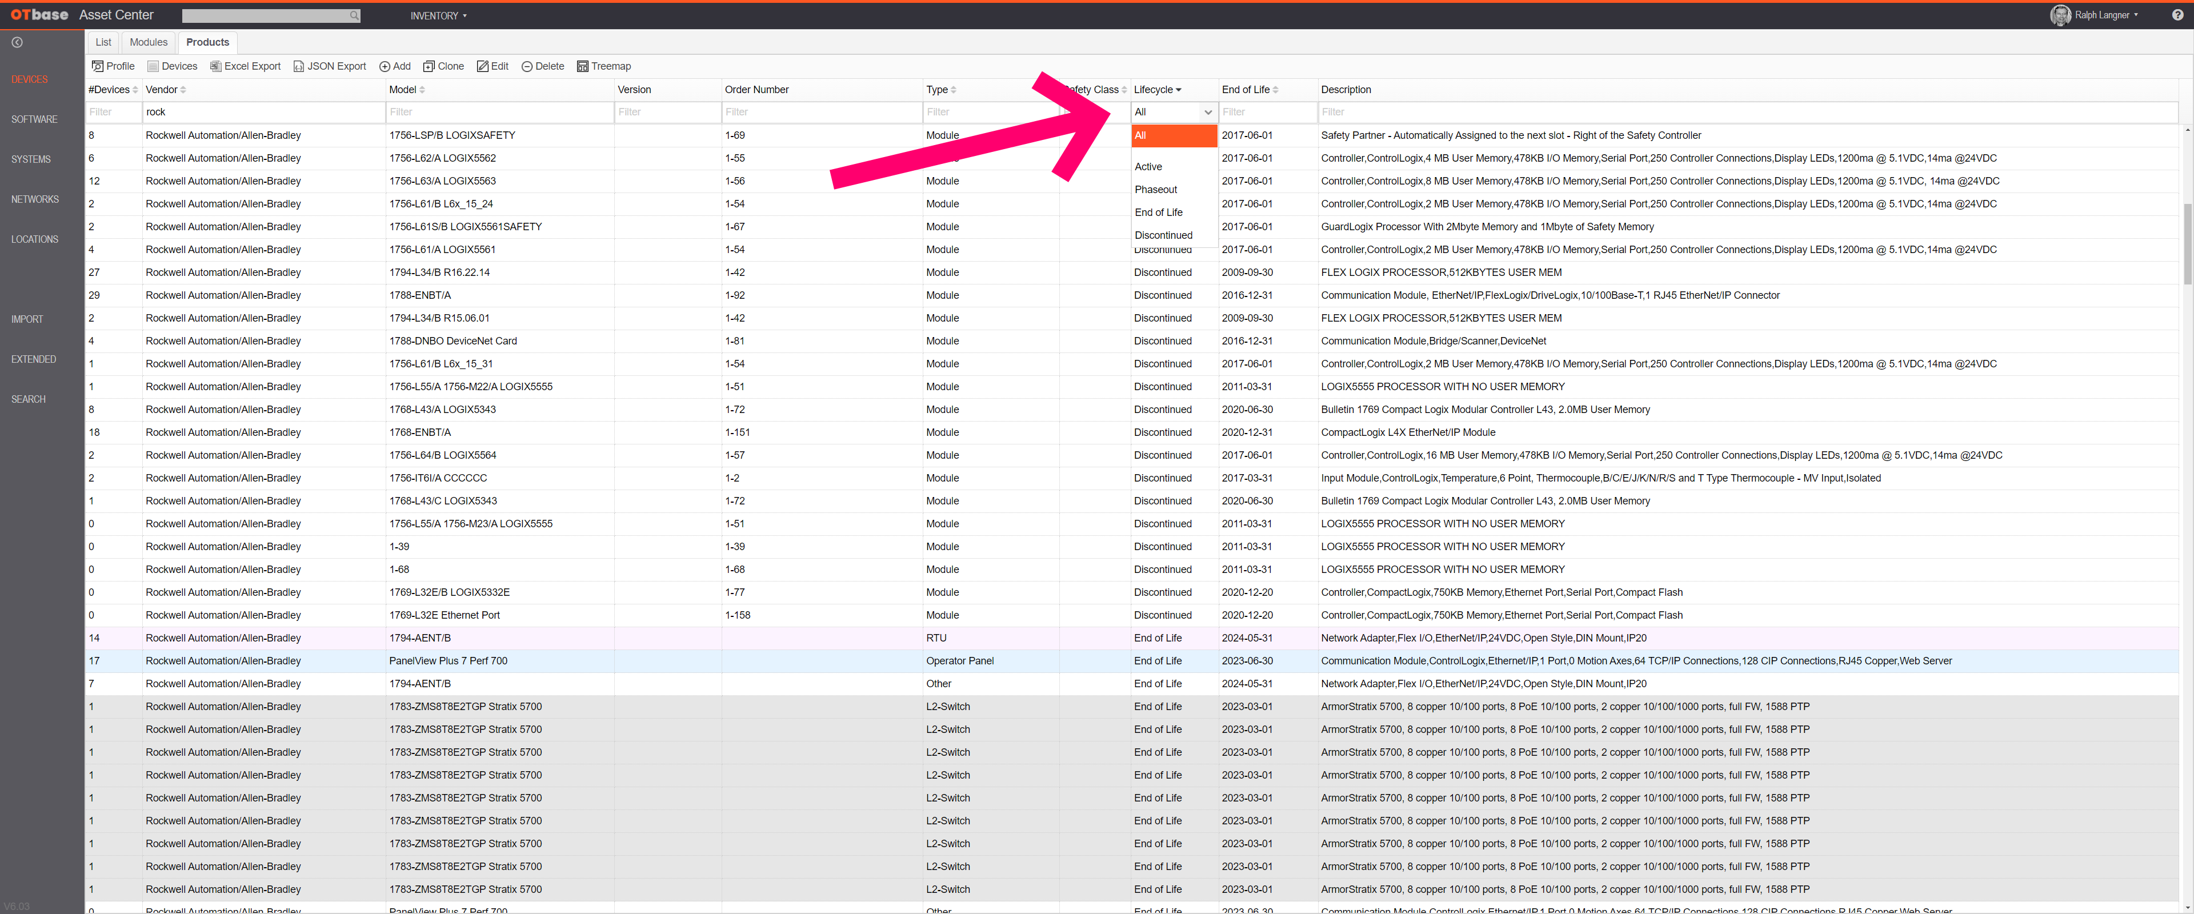Select the 1794-AENT/B RTU row

click(x=1132, y=638)
